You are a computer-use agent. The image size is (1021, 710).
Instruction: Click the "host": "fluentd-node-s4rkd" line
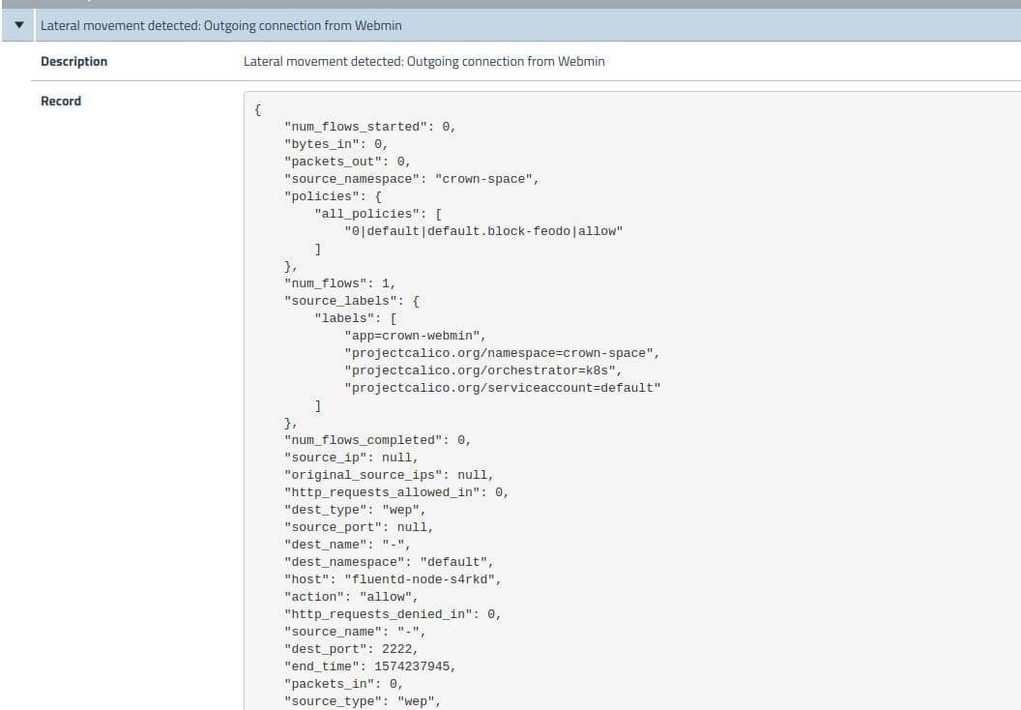(x=393, y=579)
